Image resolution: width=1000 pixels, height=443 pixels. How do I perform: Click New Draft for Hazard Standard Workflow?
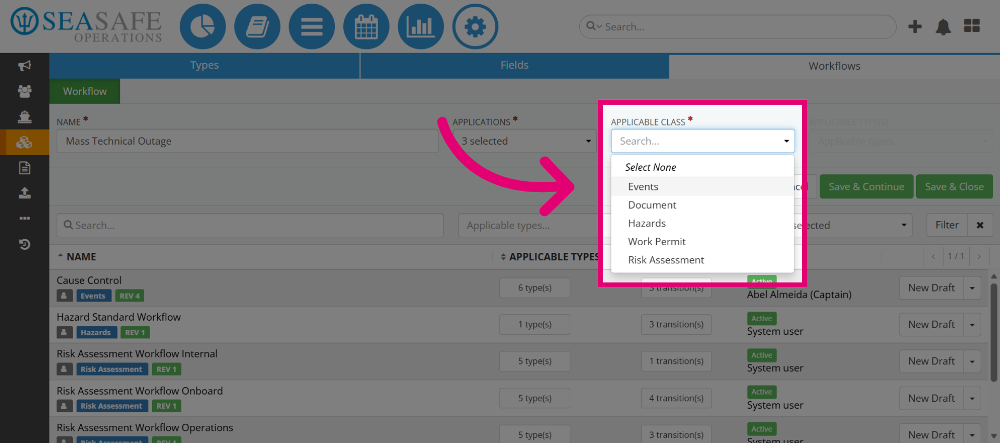931,325
